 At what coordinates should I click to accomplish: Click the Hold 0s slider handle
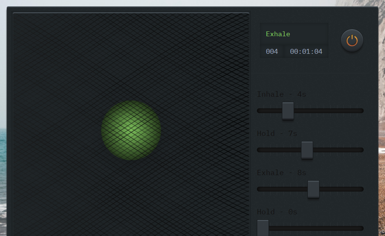click(x=263, y=228)
